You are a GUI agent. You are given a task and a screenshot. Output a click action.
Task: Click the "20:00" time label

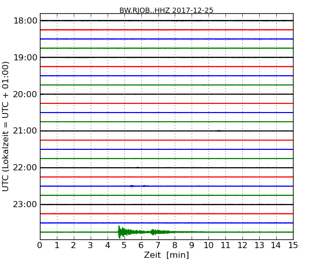(25, 94)
